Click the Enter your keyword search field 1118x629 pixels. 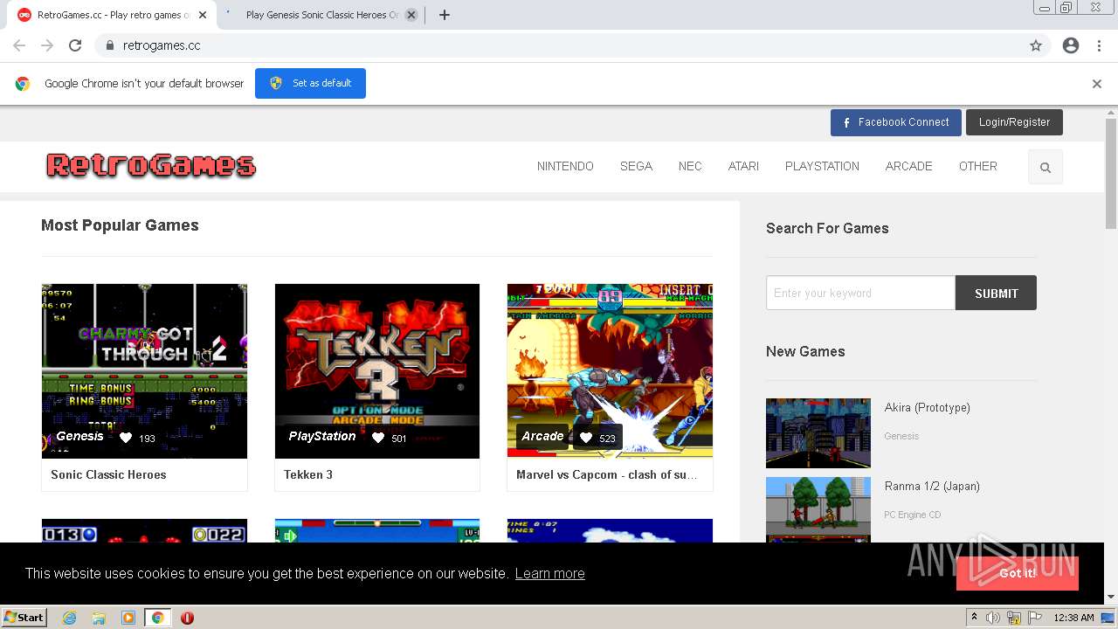(860, 293)
